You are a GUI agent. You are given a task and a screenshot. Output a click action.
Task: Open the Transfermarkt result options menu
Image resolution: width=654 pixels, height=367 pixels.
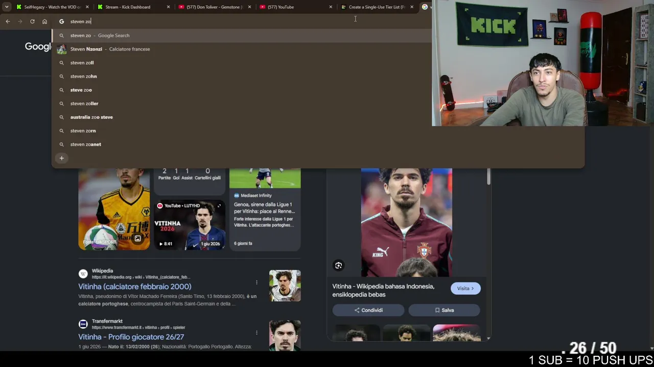point(256,333)
